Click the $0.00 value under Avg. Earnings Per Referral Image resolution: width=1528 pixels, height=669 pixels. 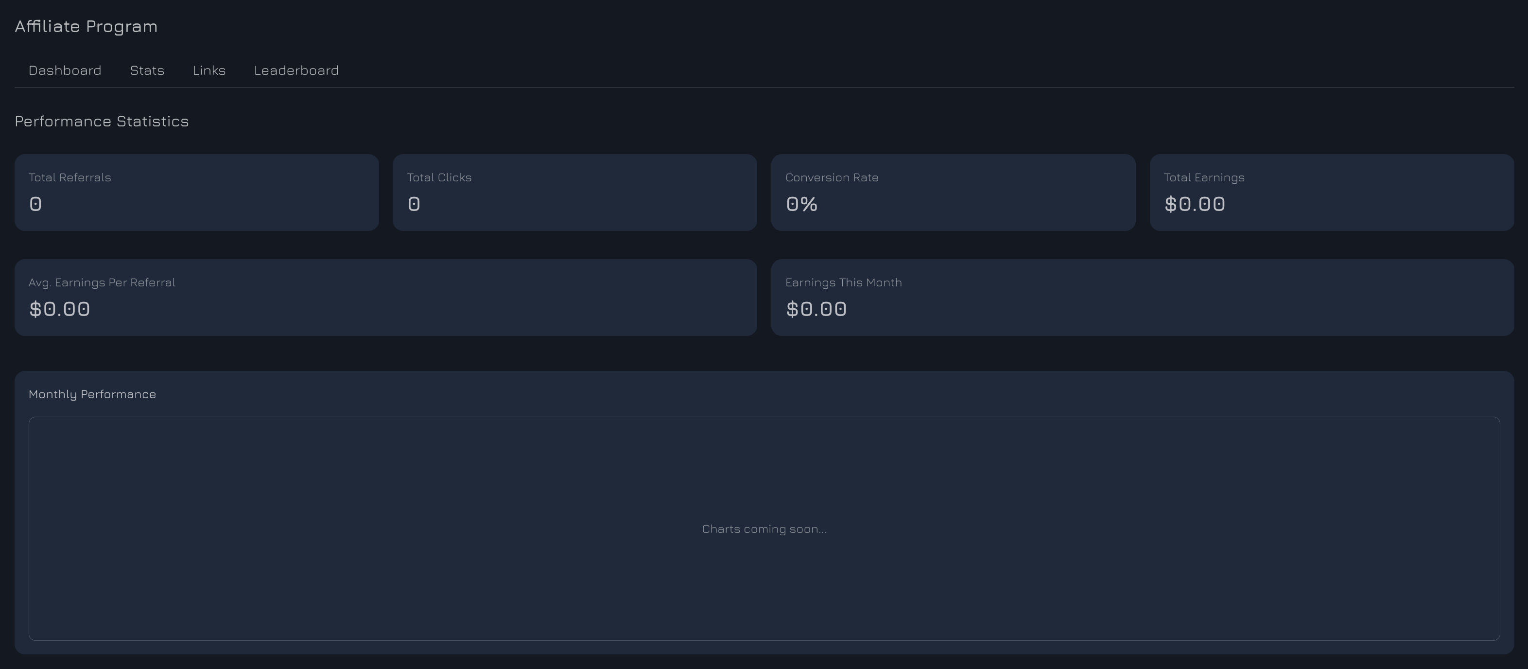click(59, 309)
